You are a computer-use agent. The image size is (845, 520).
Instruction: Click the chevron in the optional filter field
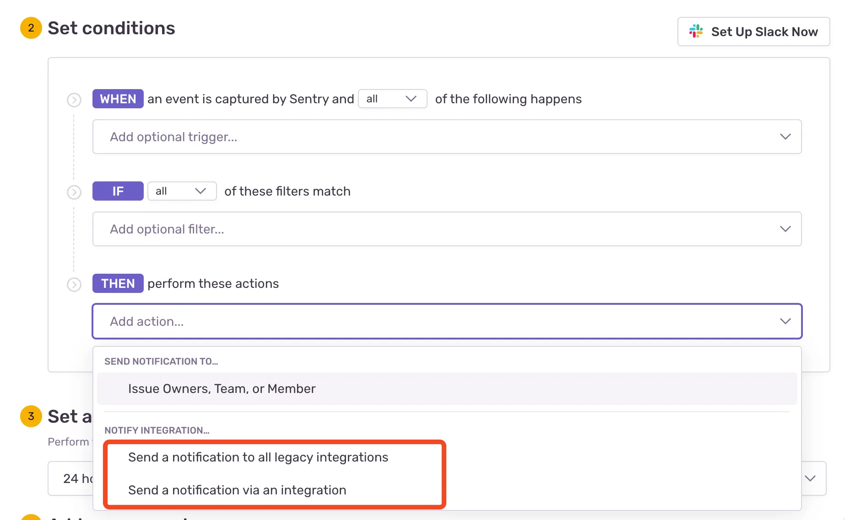pos(785,229)
